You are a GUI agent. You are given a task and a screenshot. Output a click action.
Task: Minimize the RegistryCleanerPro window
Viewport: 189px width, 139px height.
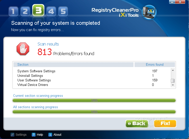click(x=172, y=2)
